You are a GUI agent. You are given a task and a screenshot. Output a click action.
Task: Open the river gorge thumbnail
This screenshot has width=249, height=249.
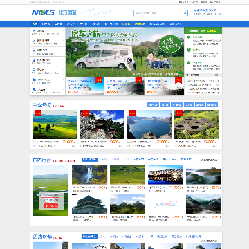point(203,204)
